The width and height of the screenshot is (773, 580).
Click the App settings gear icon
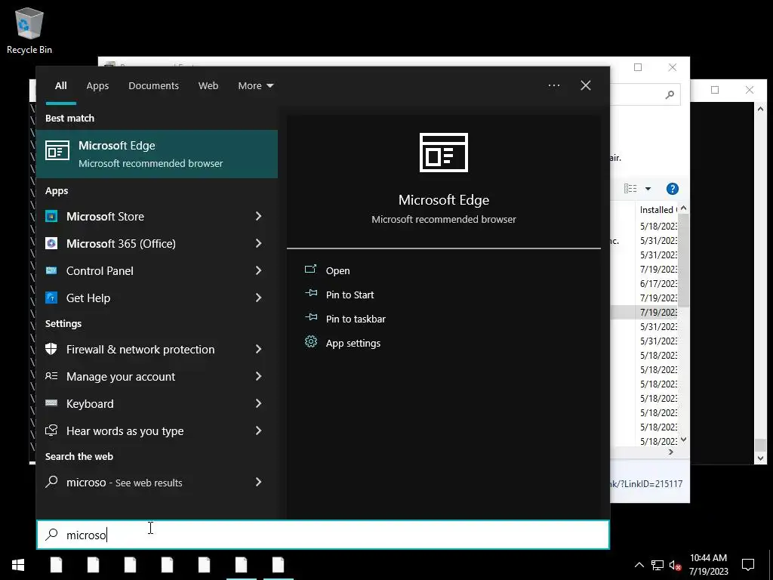click(310, 342)
